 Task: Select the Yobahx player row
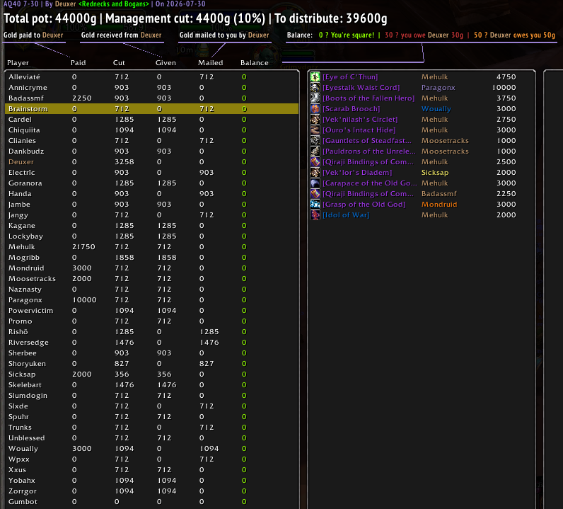point(151,480)
